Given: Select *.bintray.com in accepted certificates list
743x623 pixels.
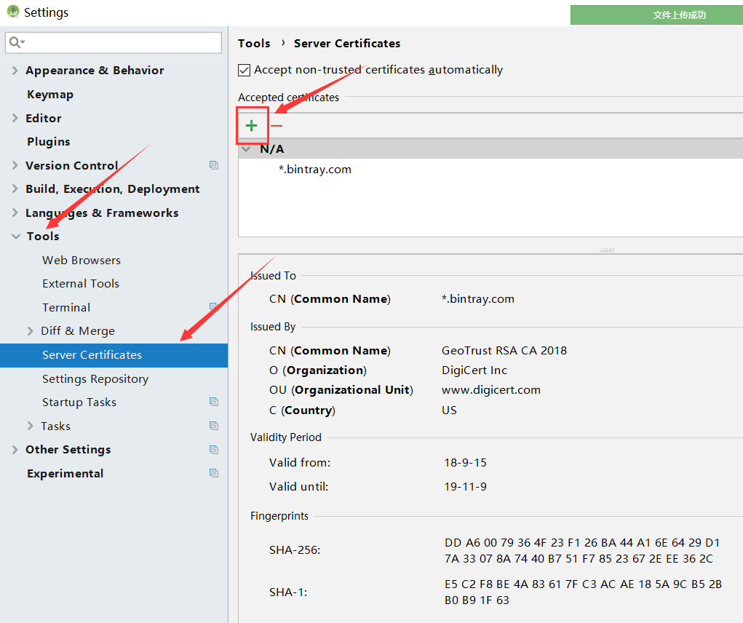Looking at the screenshot, I should click(x=315, y=169).
